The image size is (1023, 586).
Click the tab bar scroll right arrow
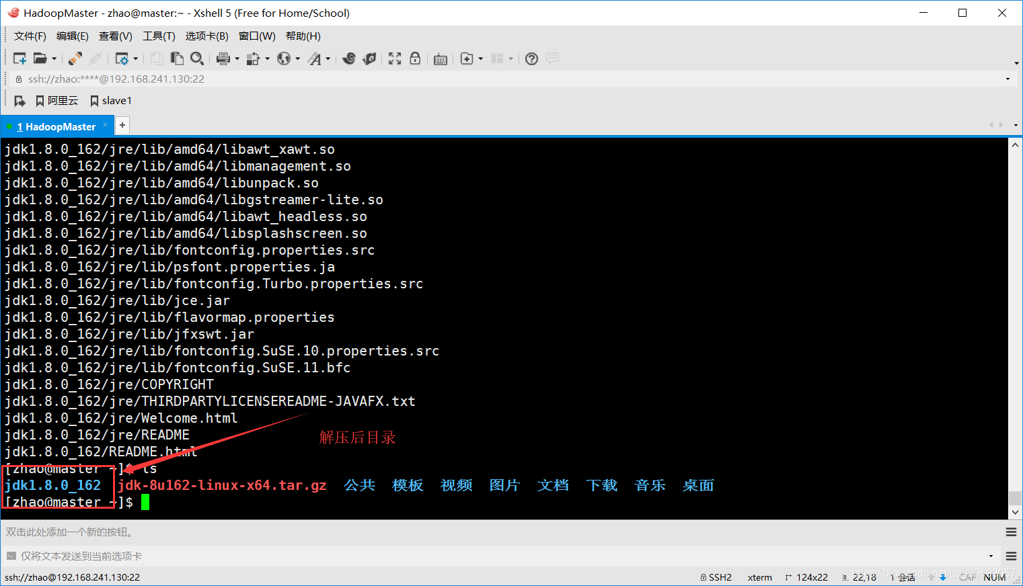tap(1001, 125)
